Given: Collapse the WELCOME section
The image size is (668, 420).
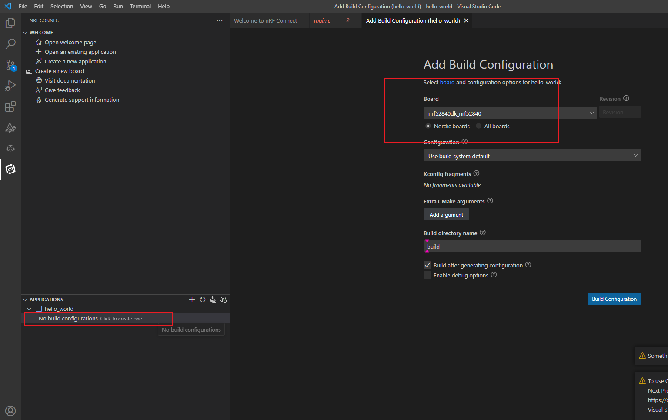Looking at the screenshot, I should 25,33.
